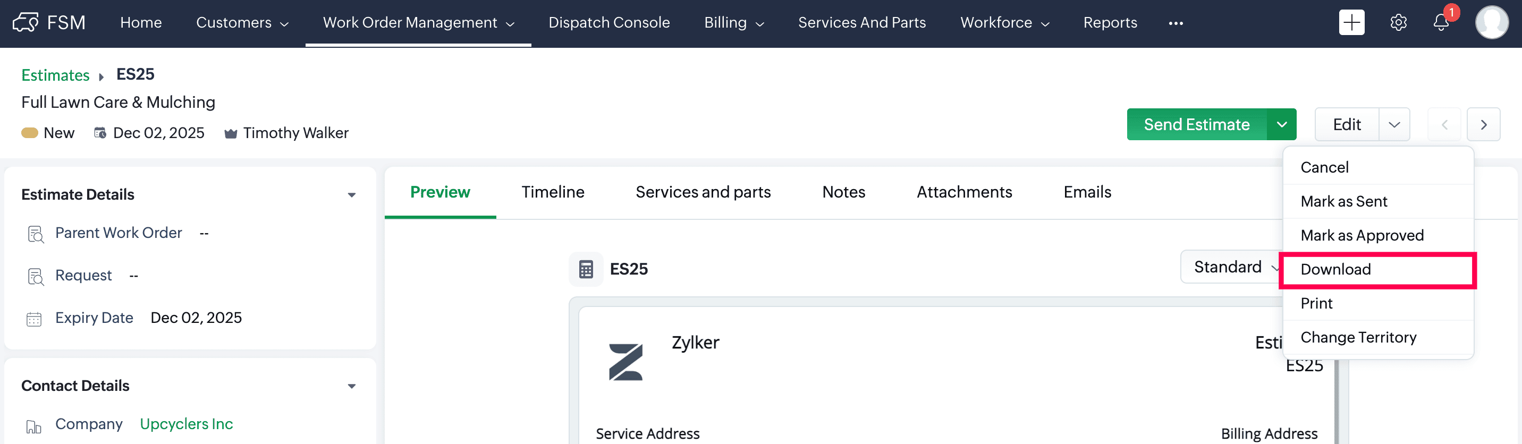The height and width of the screenshot is (444, 1522).
Task: Open the settings gear icon
Action: pos(1398,23)
